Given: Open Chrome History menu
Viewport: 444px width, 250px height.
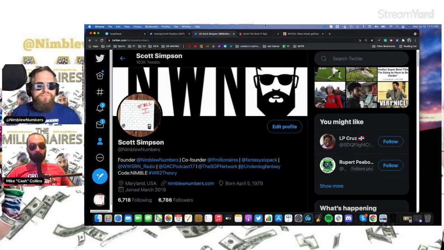Looking at the screenshot, I should coord(137,26).
